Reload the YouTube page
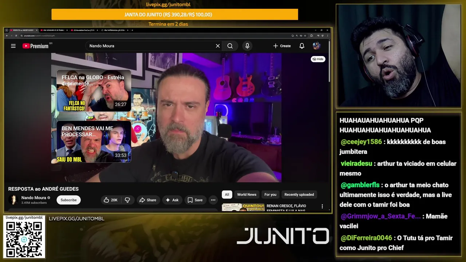The width and height of the screenshot is (466, 262). coord(16,36)
